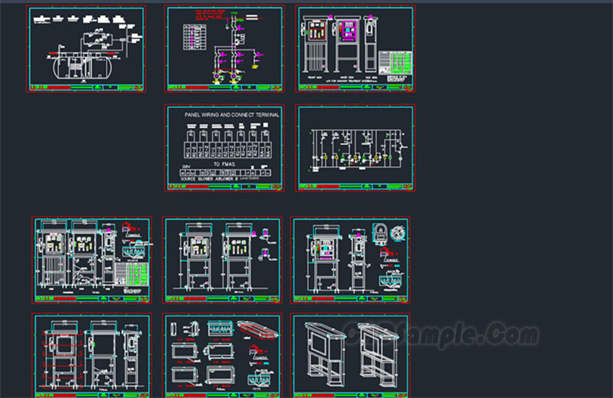The width and height of the screenshot is (613, 398).
Task: Select the control circuit ladder diagram sheet
Action: [x=355, y=148]
